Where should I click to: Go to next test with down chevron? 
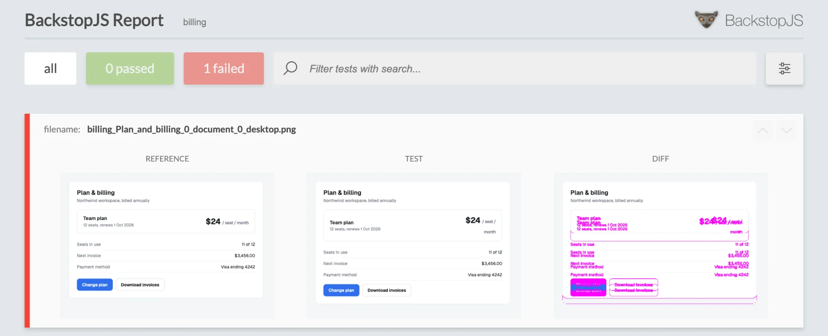tap(787, 131)
